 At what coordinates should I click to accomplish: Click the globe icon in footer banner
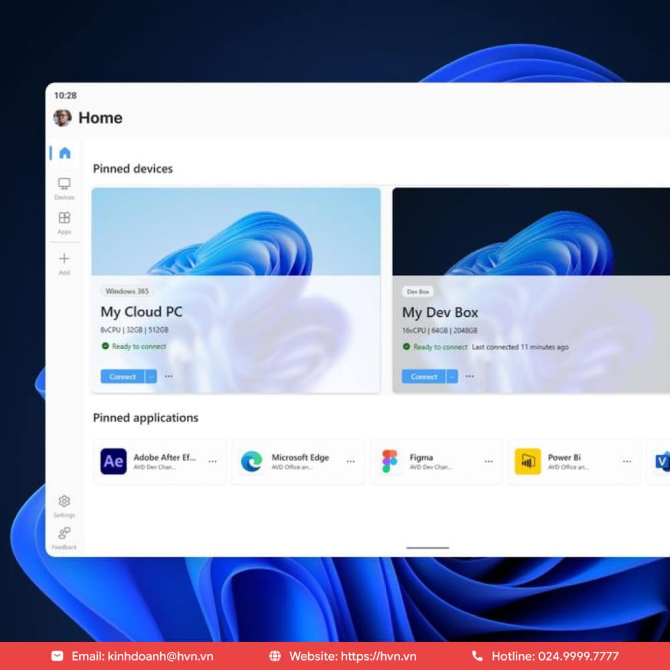[x=275, y=656]
